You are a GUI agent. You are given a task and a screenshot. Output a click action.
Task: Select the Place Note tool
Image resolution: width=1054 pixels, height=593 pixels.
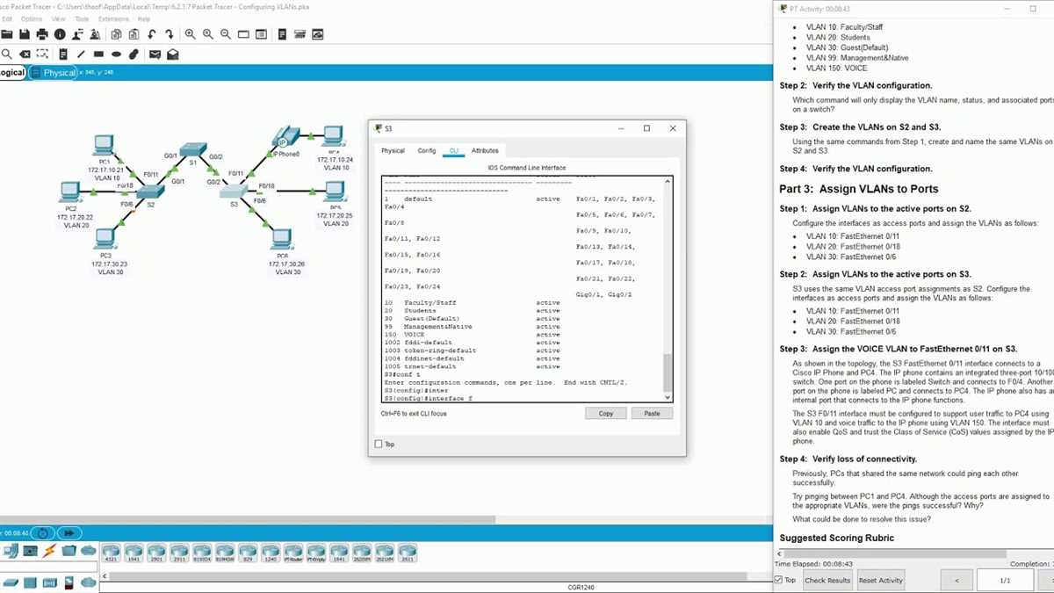(x=61, y=54)
